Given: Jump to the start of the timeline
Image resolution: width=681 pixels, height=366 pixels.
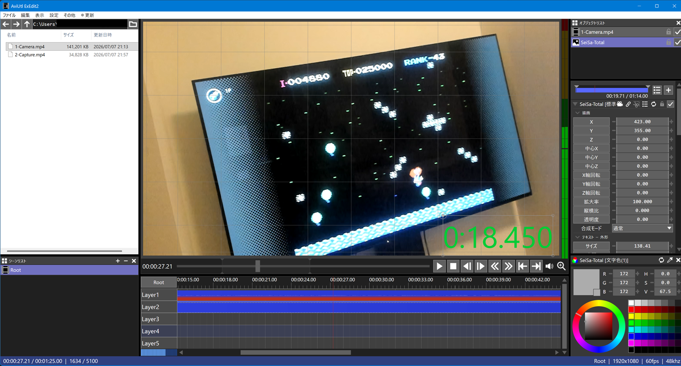Looking at the screenshot, I should pyautogui.click(x=522, y=266).
